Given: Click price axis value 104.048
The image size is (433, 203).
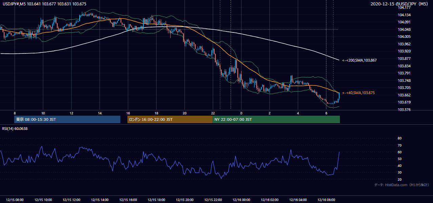Looking at the screenshot, I should pyautogui.click(x=404, y=29).
